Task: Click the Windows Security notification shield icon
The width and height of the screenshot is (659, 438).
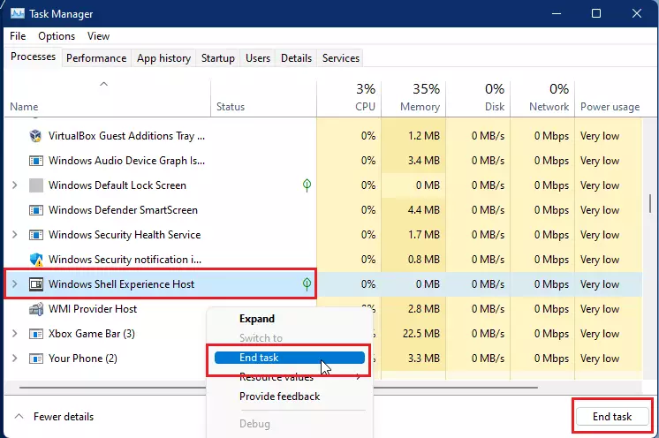Action: (36, 260)
